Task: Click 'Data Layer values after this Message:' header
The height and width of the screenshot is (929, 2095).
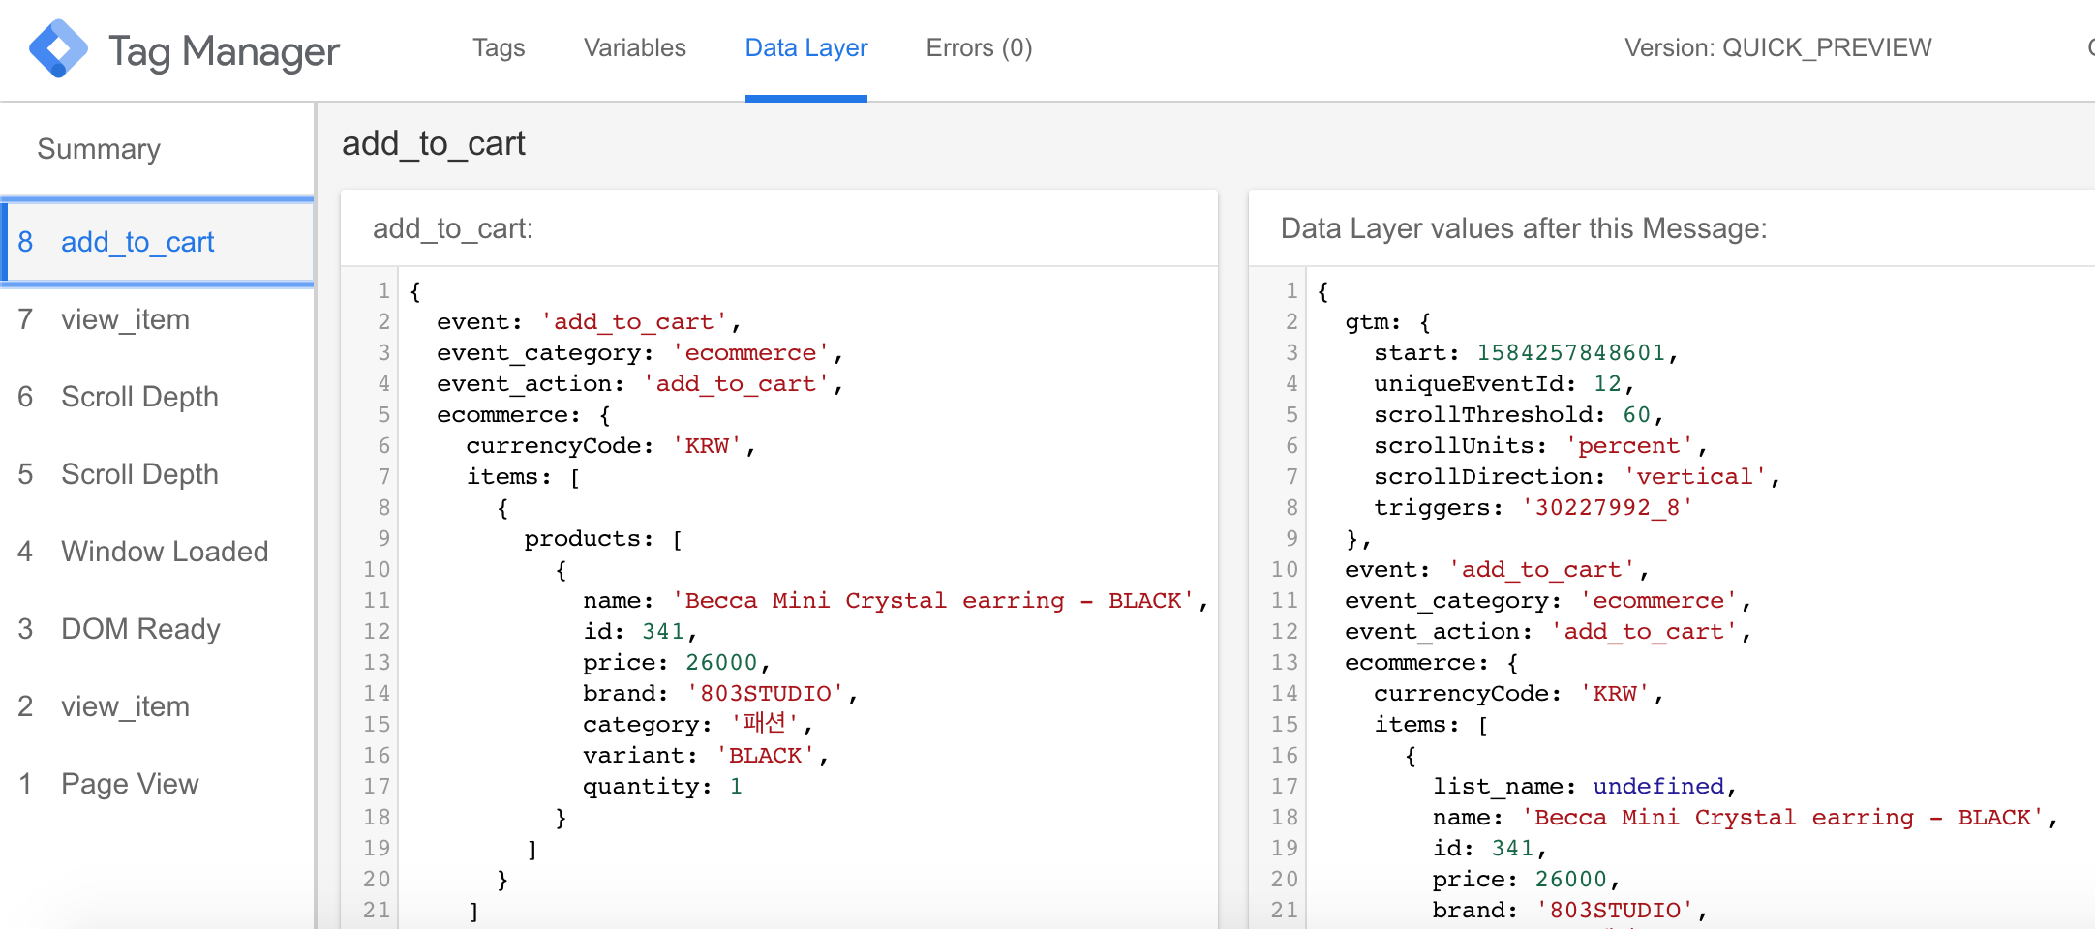Action: point(1524,228)
